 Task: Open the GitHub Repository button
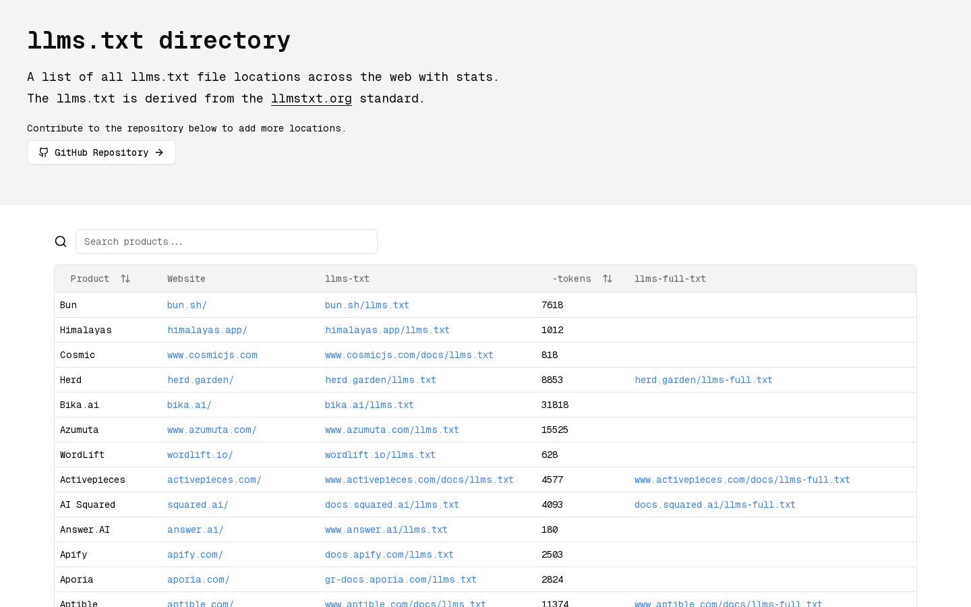pyautogui.click(x=101, y=152)
